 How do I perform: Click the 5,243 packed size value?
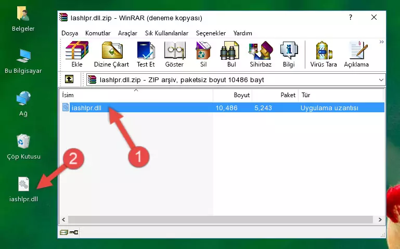pyautogui.click(x=263, y=108)
